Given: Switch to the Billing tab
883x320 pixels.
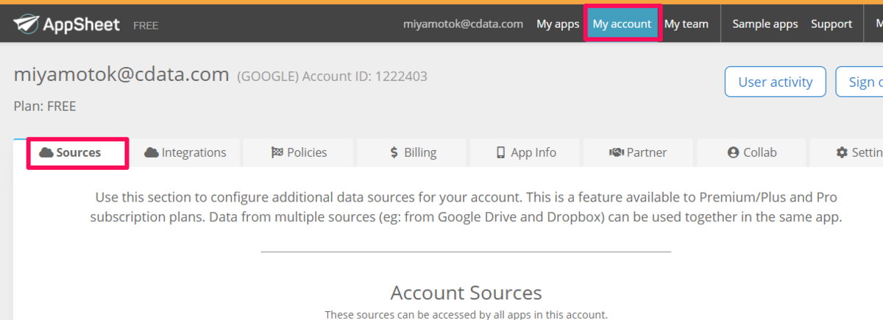Looking at the screenshot, I should [412, 152].
